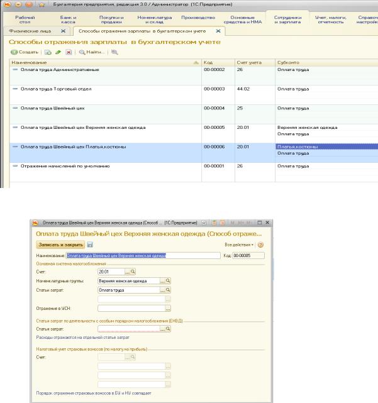
Task: Click the back navigation arrow in title bar
Action: point(18,4)
